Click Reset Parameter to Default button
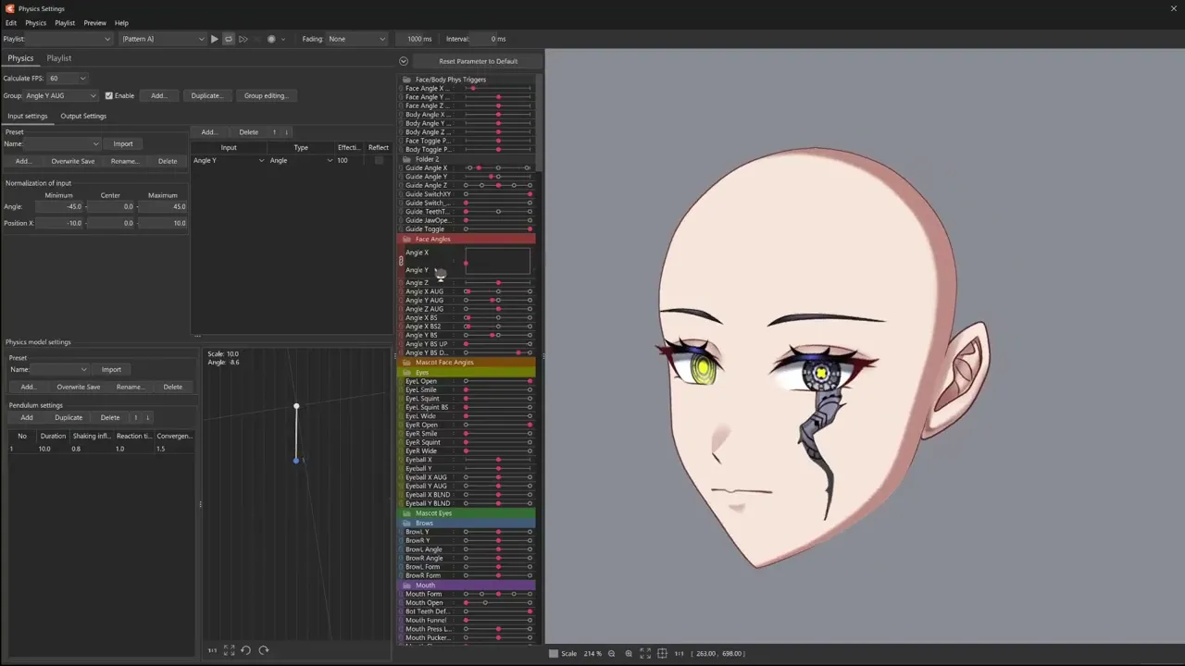The image size is (1185, 666). pyautogui.click(x=478, y=61)
